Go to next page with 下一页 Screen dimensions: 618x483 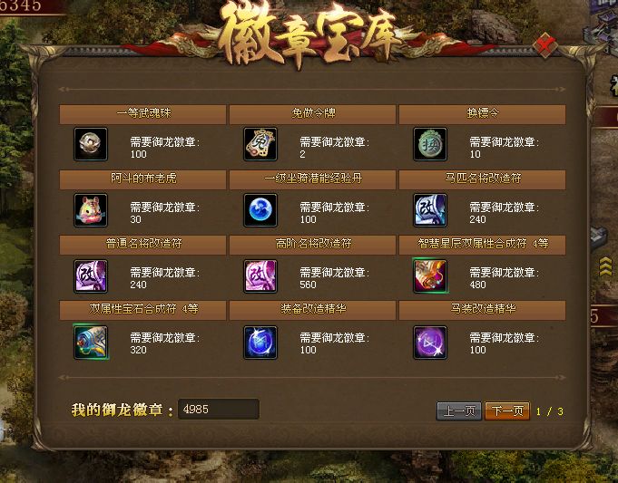coord(507,411)
